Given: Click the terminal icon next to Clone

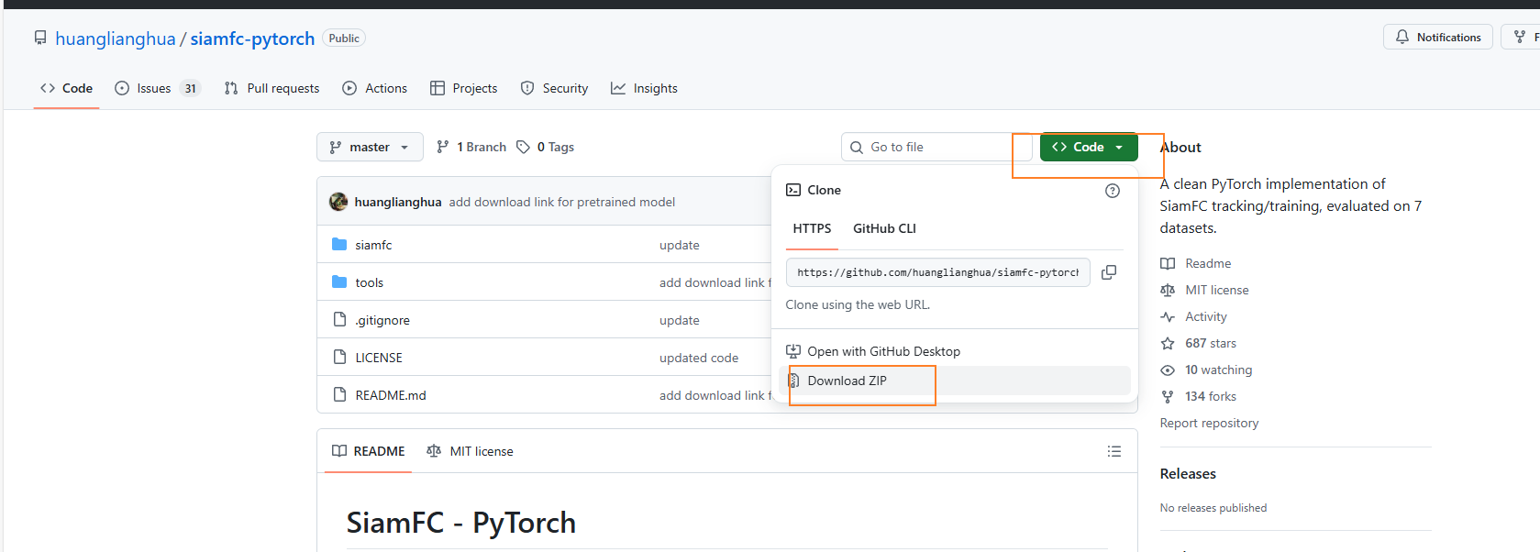Looking at the screenshot, I should click(x=793, y=190).
